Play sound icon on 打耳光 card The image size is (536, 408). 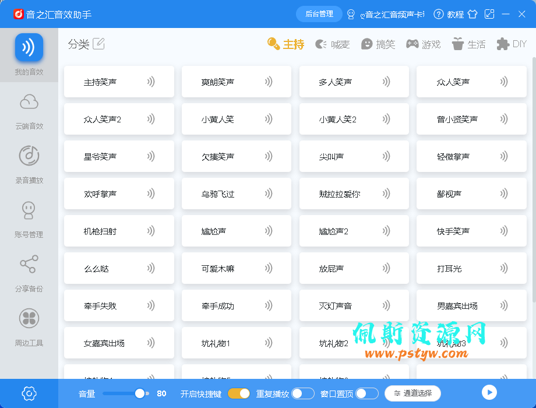click(x=503, y=268)
